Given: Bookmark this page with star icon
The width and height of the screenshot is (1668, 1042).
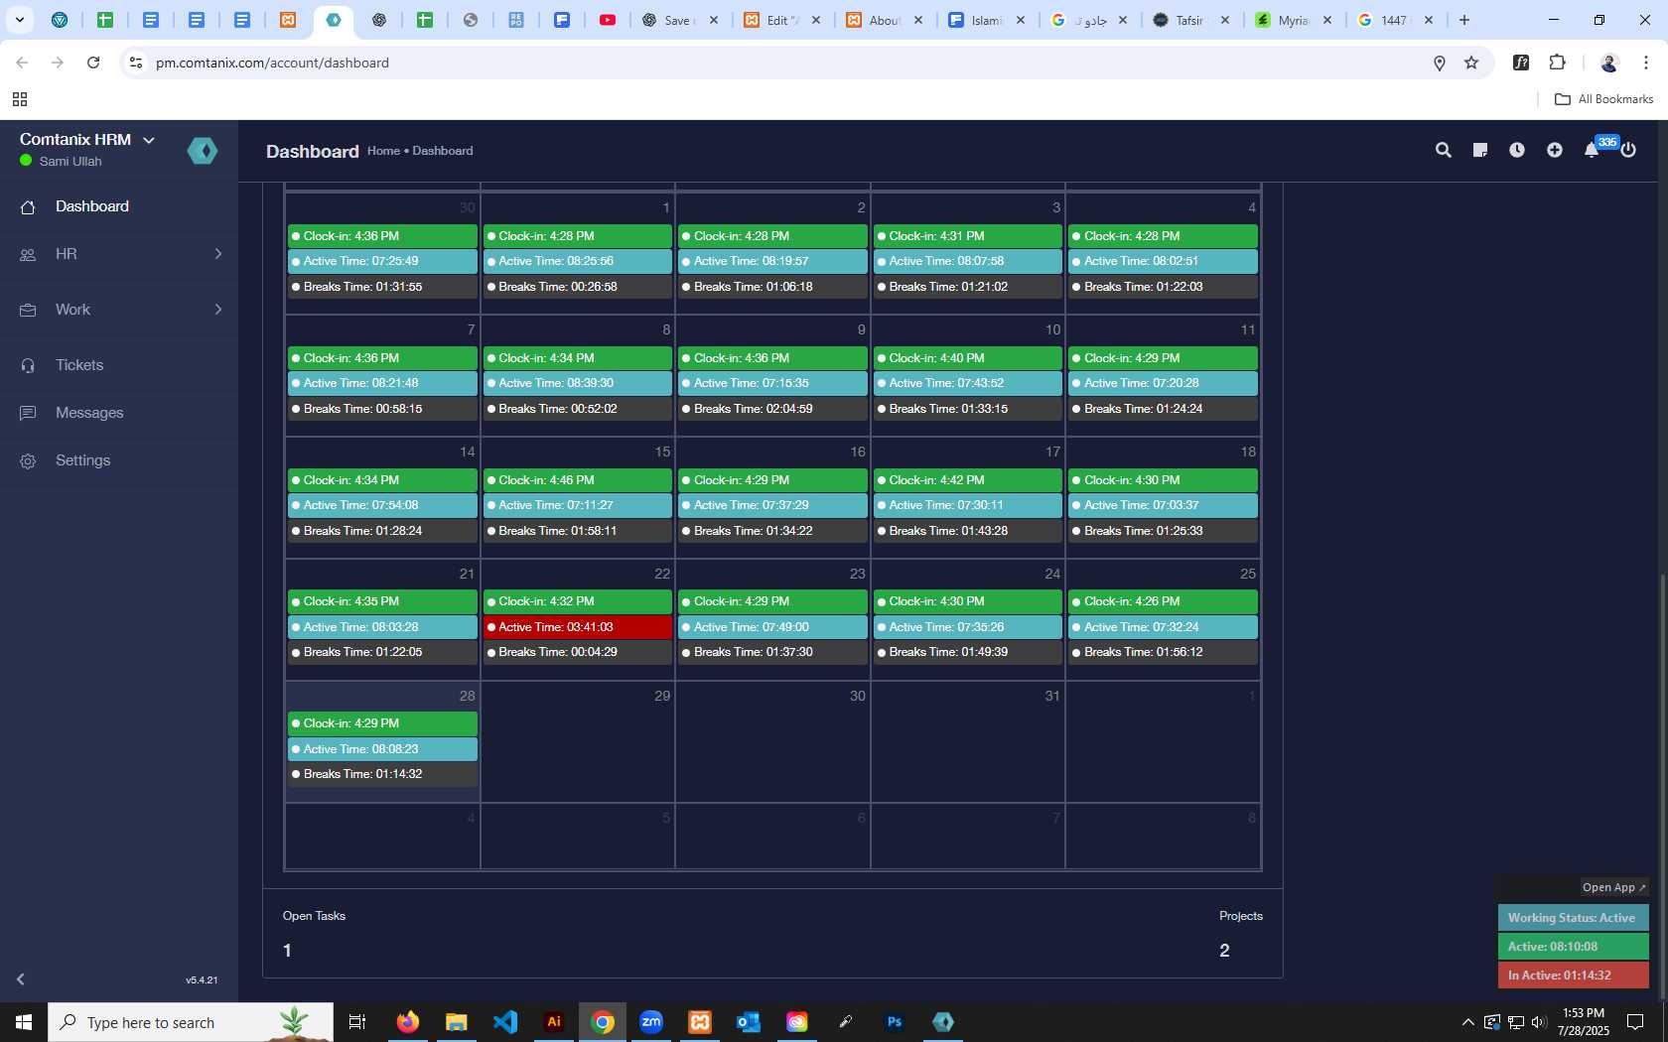Looking at the screenshot, I should tap(1471, 63).
